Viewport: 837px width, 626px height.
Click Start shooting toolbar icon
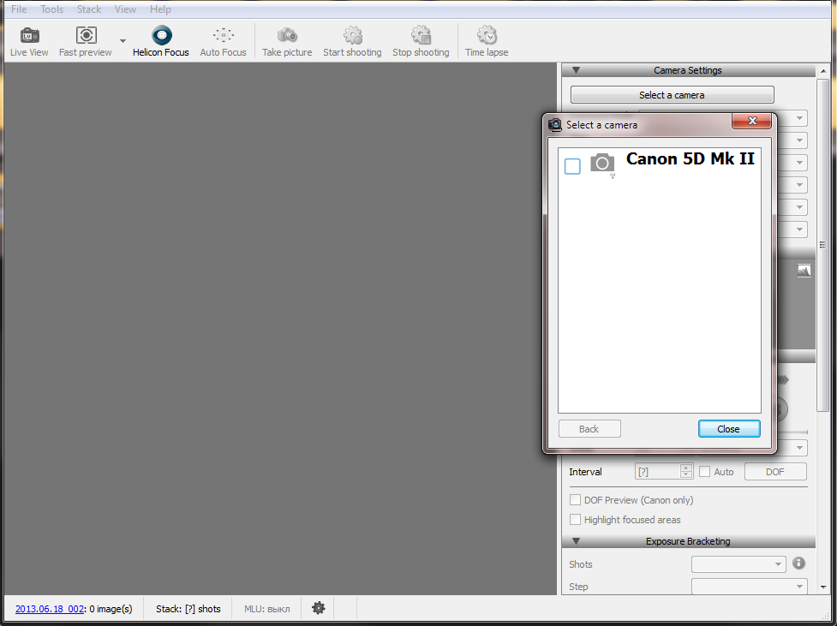(352, 42)
